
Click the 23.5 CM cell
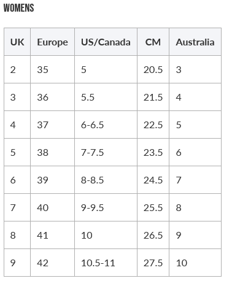pyautogui.click(x=153, y=152)
